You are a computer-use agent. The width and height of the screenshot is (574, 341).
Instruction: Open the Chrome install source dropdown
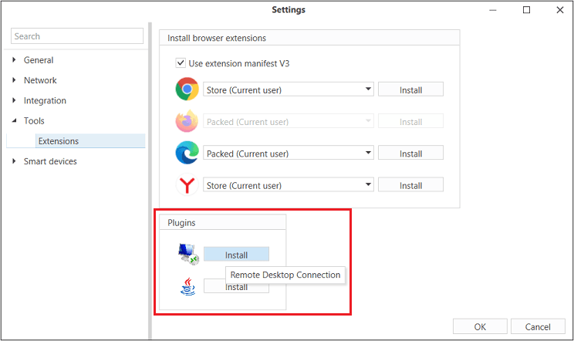pyautogui.click(x=289, y=90)
